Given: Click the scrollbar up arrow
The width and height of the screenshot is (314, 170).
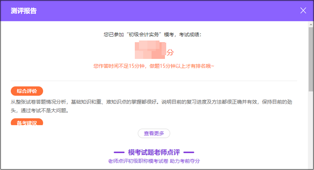Looking at the screenshot, I should 311,25.
